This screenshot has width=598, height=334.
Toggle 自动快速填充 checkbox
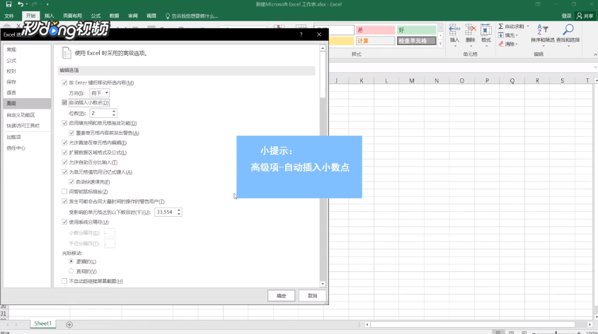click(x=71, y=182)
